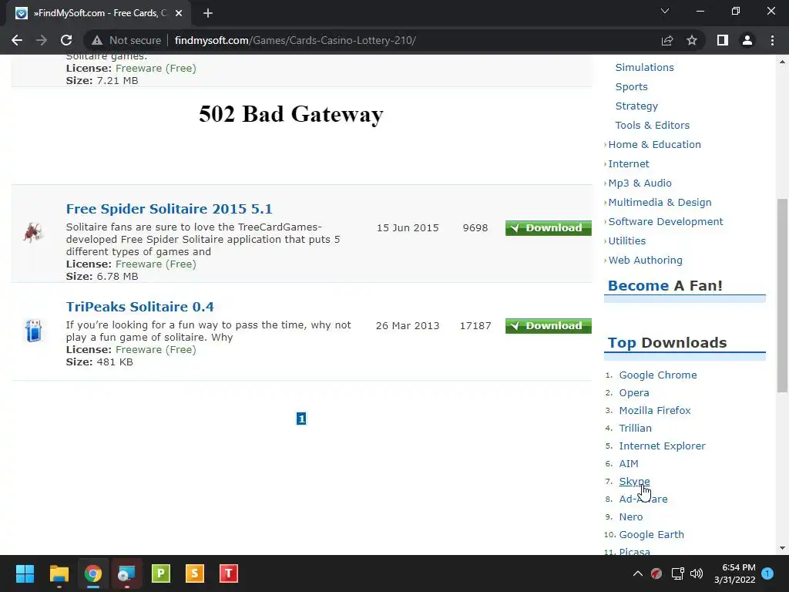Expand the Utilities category

coord(626,240)
